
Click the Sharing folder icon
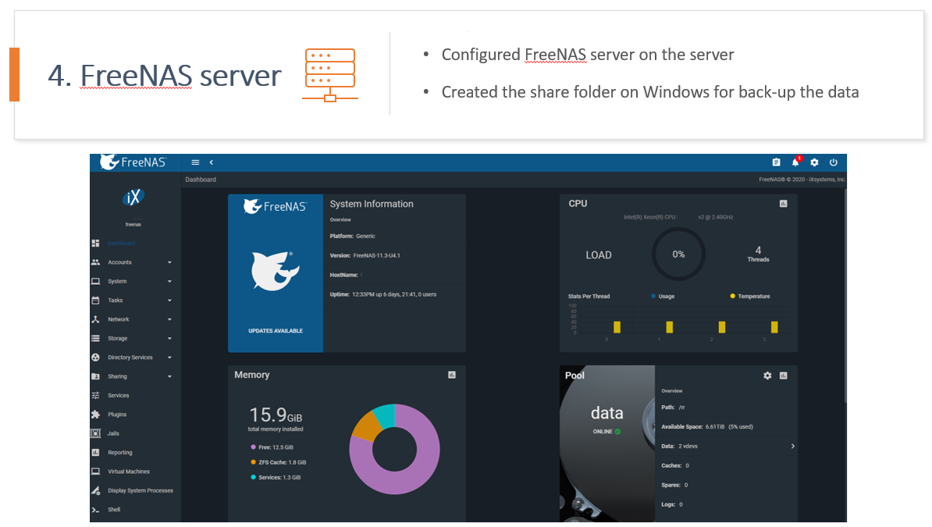[95, 376]
